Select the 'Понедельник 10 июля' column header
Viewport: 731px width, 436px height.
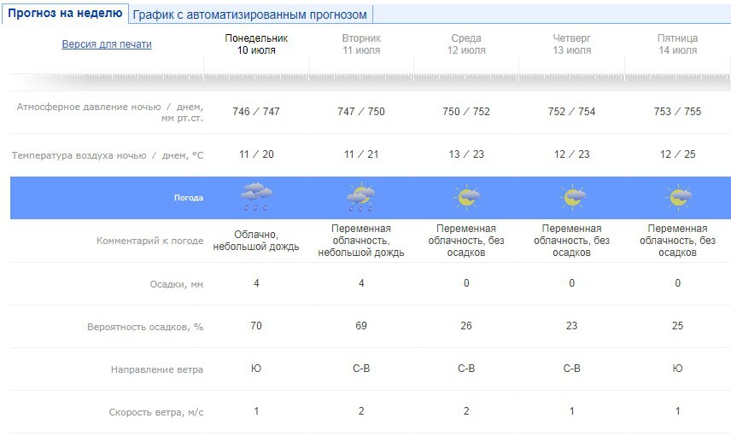pos(256,44)
